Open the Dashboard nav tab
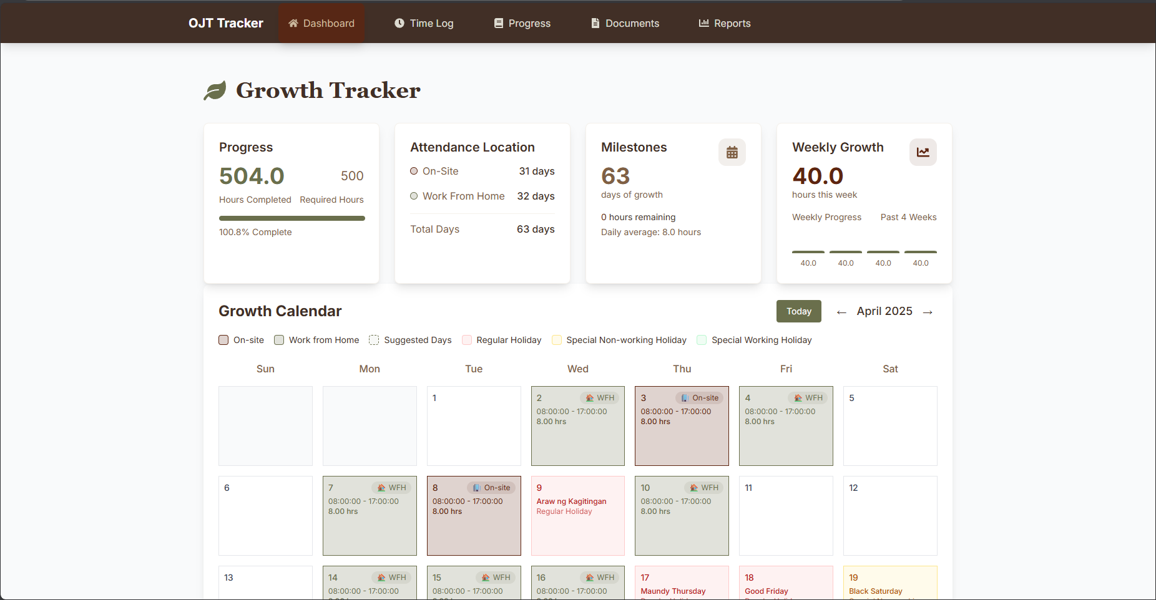Viewport: 1156px width, 600px height. coord(321,23)
